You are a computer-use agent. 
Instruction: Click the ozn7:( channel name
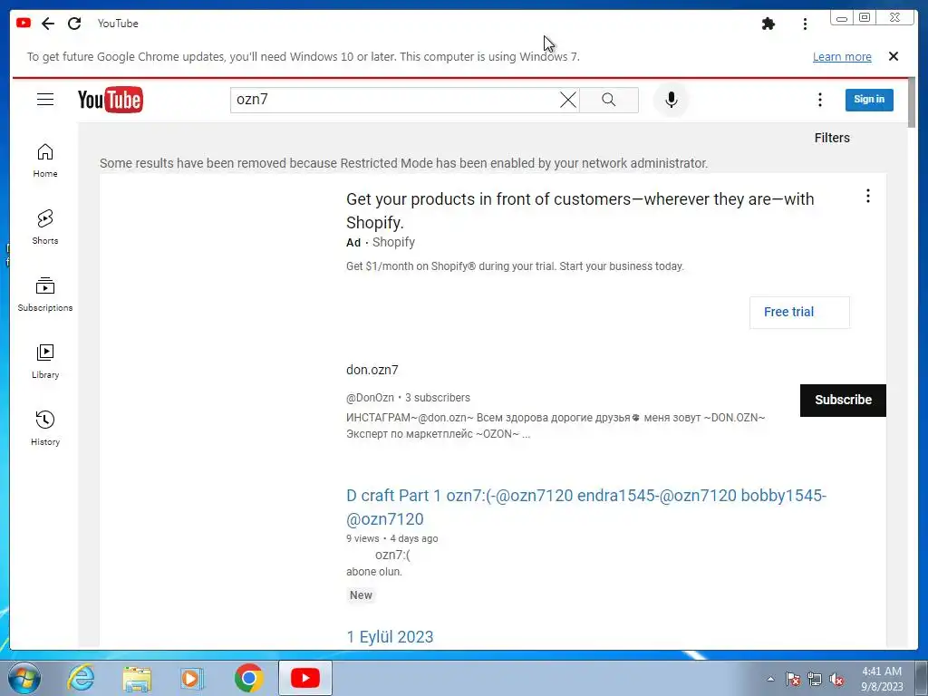point(392,555)
